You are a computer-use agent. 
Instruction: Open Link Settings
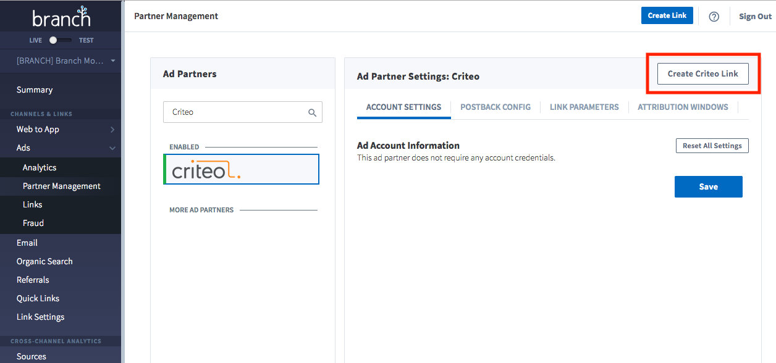(x=40, y=317)
